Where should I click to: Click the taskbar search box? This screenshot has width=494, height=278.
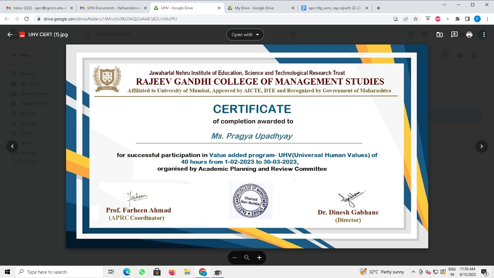pyautogui.click(x=59, y=272)
